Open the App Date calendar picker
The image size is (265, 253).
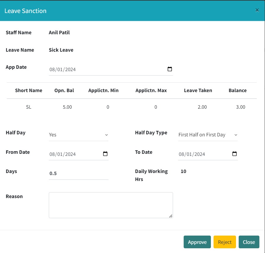(x=170, y=69)
